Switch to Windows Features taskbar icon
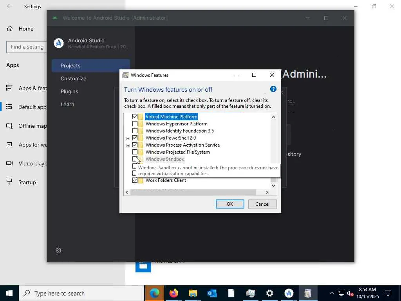 pos(308,293)
